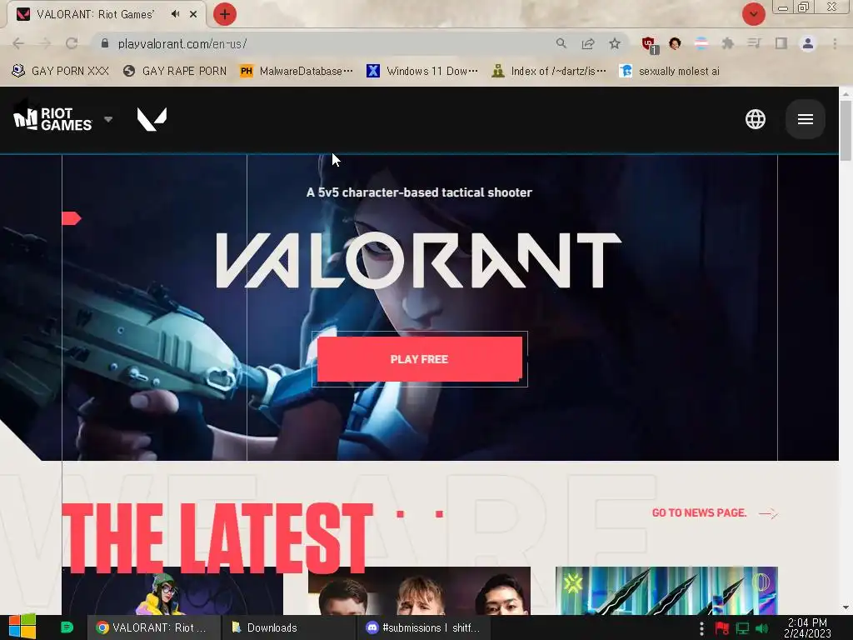Click the Valorant V logo in header
853x640 pixels.
pyautogui.click(x=152, y=119)
